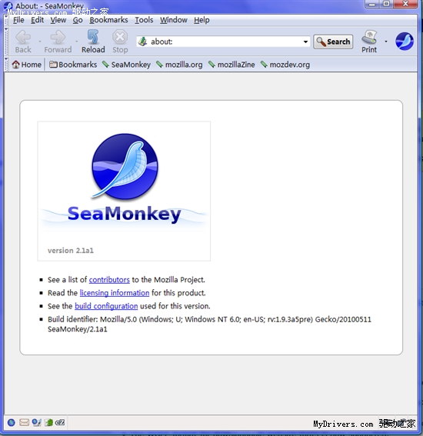
Task: Open Composer from the status bar icon
Action: pos(36,423)
